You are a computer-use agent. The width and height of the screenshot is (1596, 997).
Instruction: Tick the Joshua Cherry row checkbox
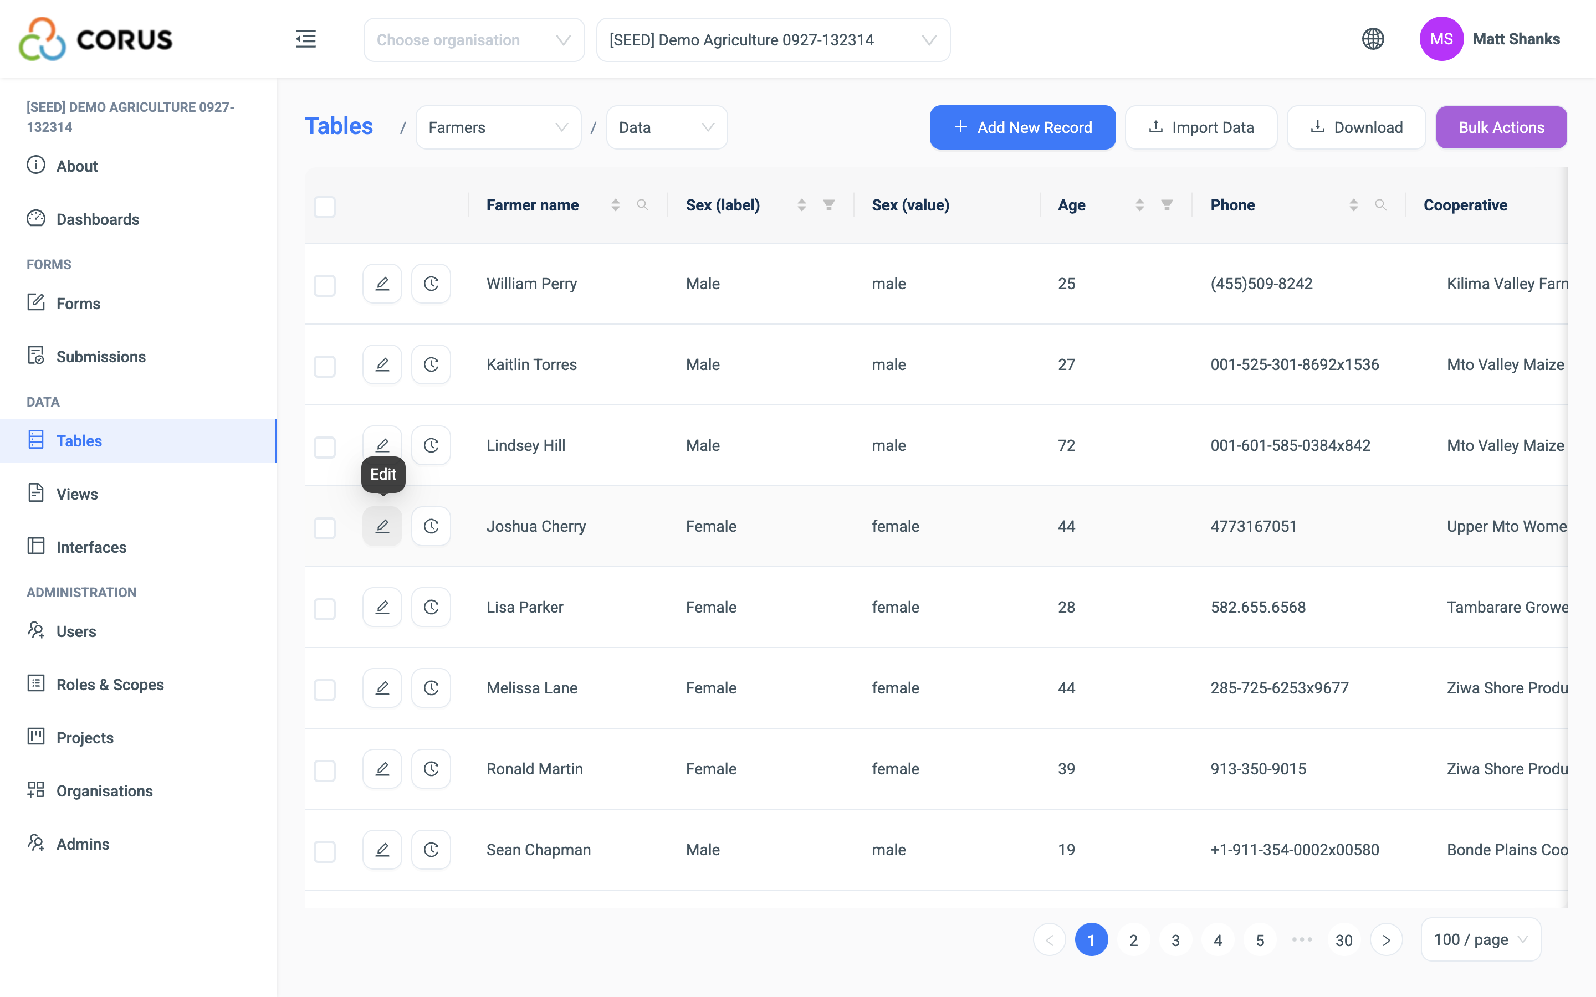pyautogui.click(x=325, y=527)
